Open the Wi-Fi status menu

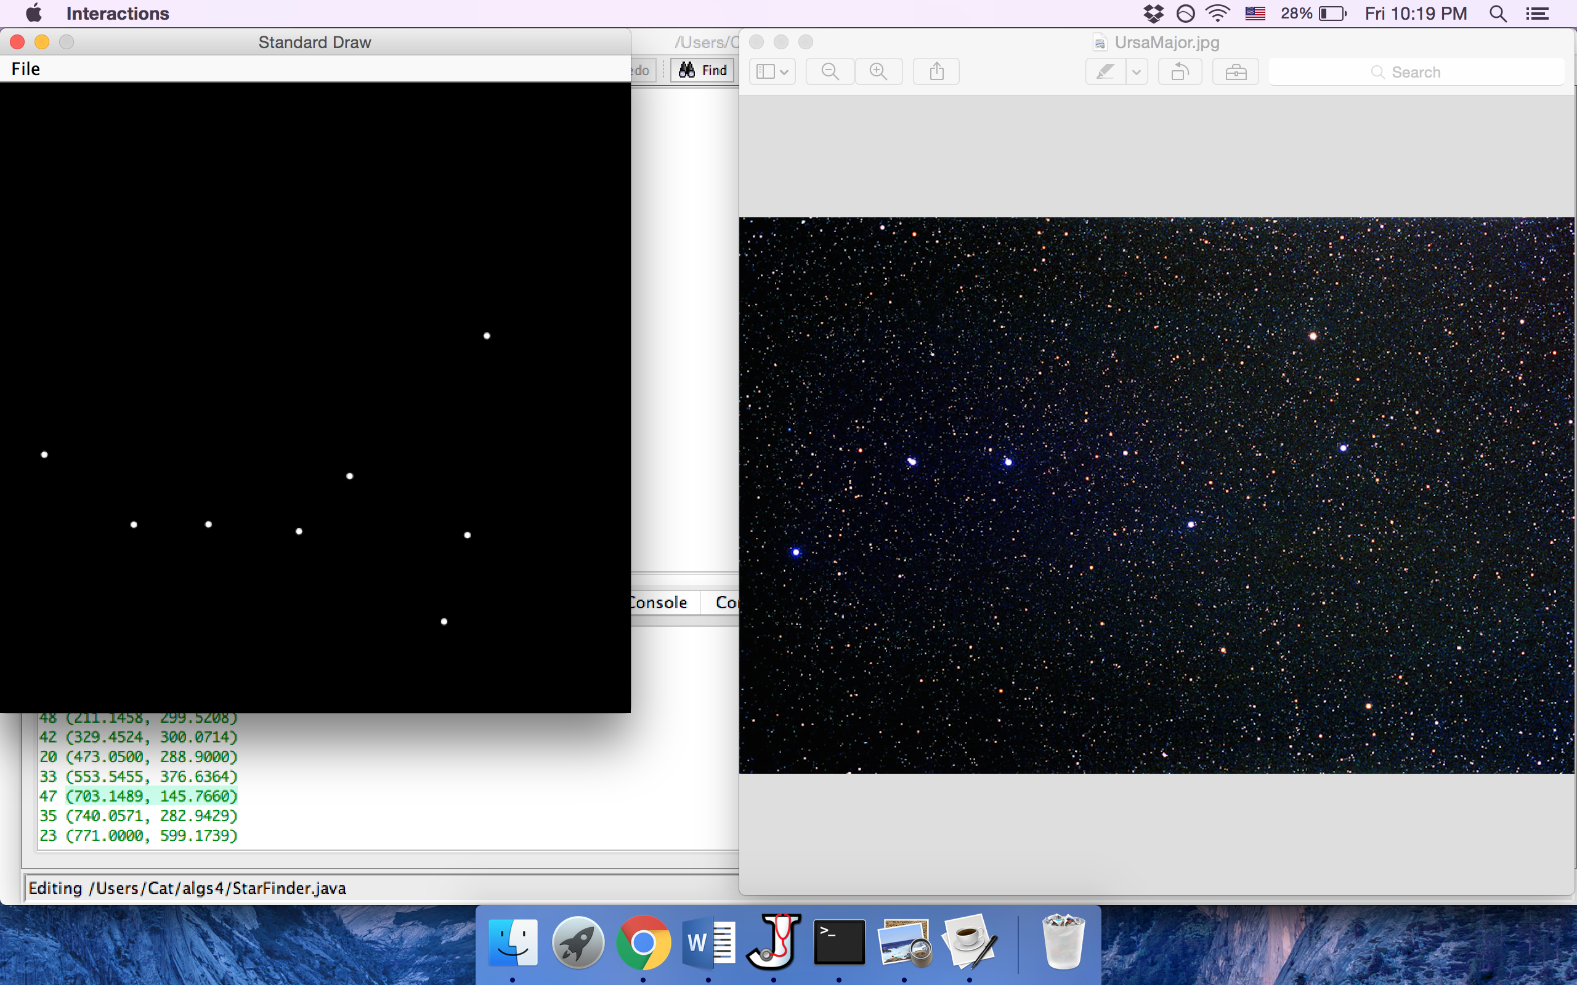[1217, 14]
